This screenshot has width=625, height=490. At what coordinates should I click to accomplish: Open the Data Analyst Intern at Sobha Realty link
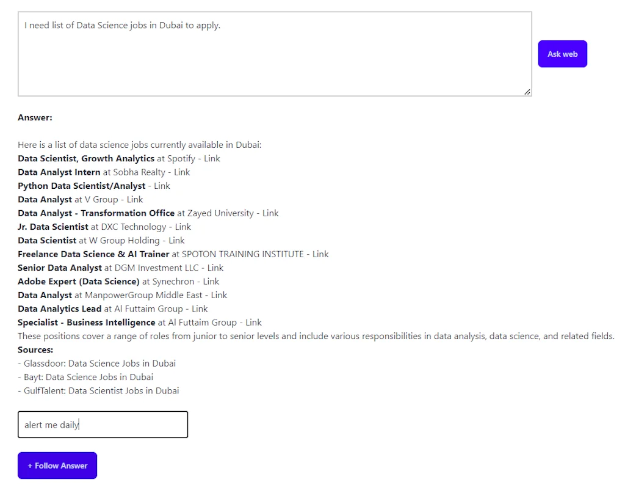coord(182,172)
